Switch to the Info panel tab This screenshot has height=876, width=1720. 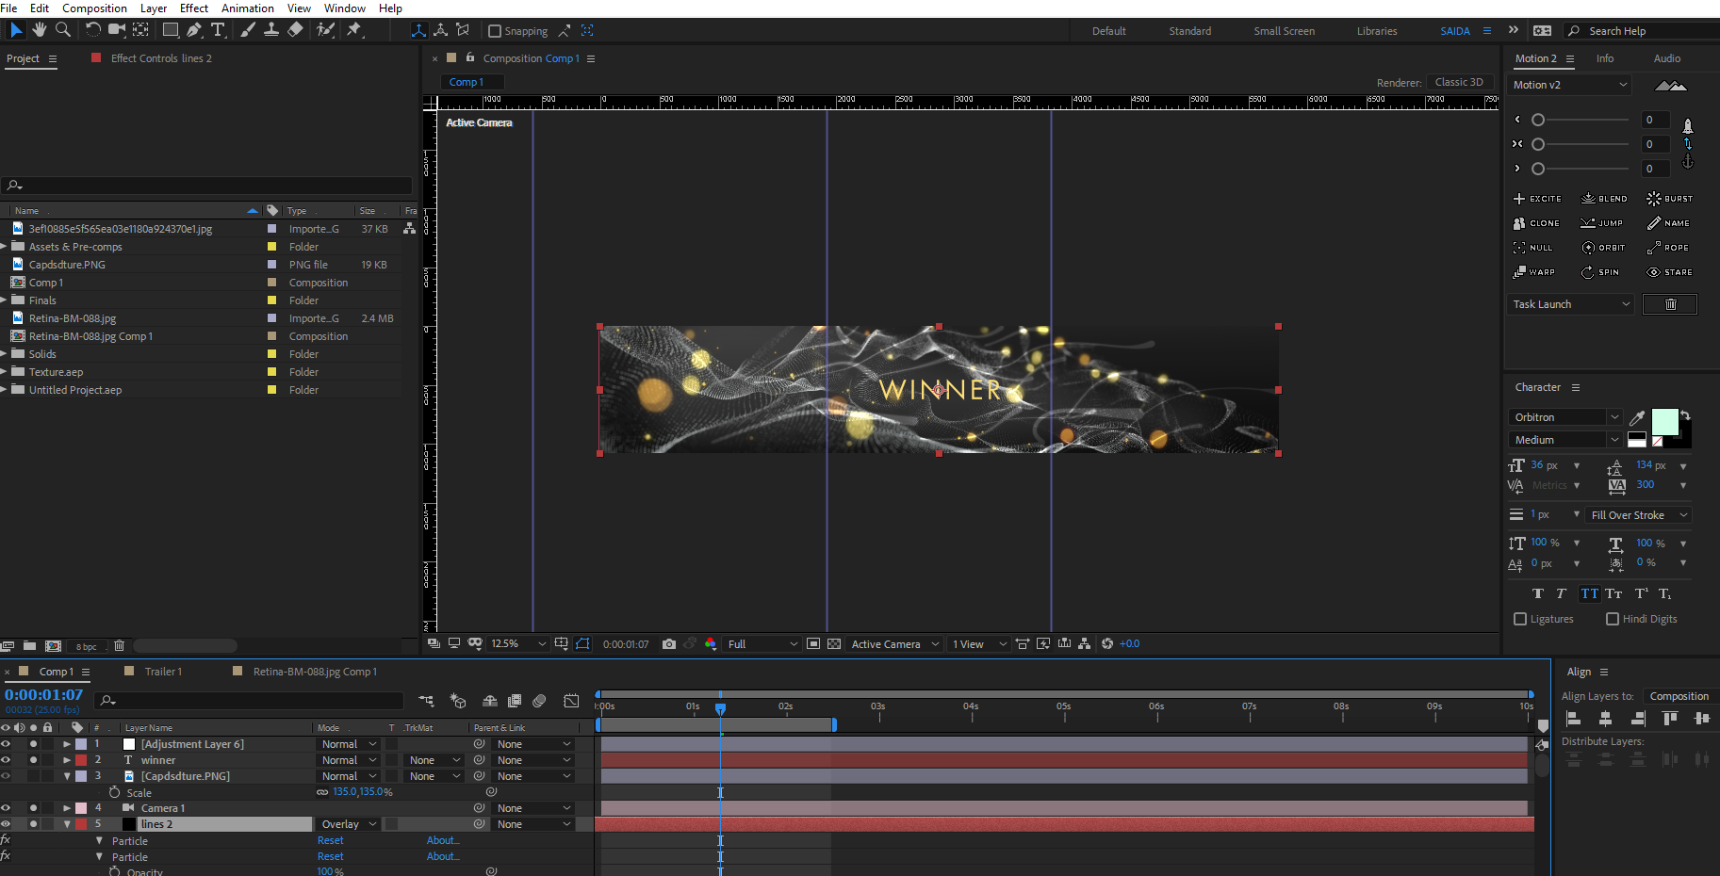(x=1605, y=58)
